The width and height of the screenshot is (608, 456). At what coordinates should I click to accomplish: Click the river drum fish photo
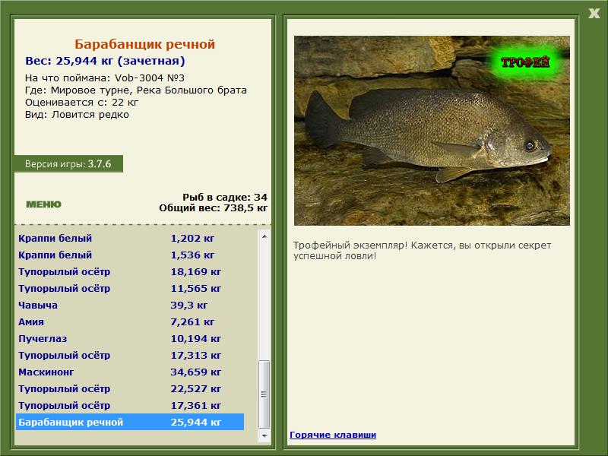pyautogui.click(x=432, y=131)
